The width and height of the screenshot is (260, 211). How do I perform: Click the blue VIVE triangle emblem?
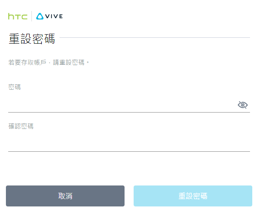click(x=40, y=16)
